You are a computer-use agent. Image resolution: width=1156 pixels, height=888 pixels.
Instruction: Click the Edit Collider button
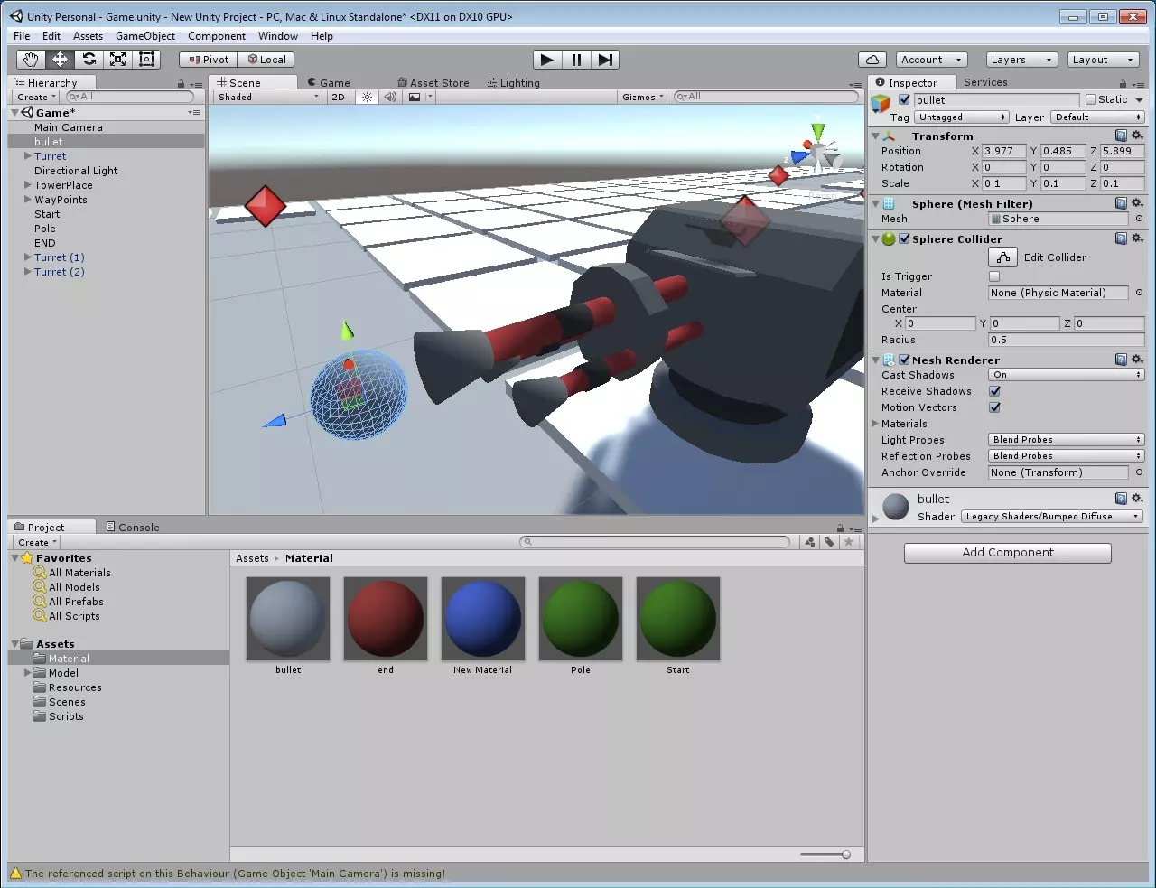click(x=1003, y=257)
